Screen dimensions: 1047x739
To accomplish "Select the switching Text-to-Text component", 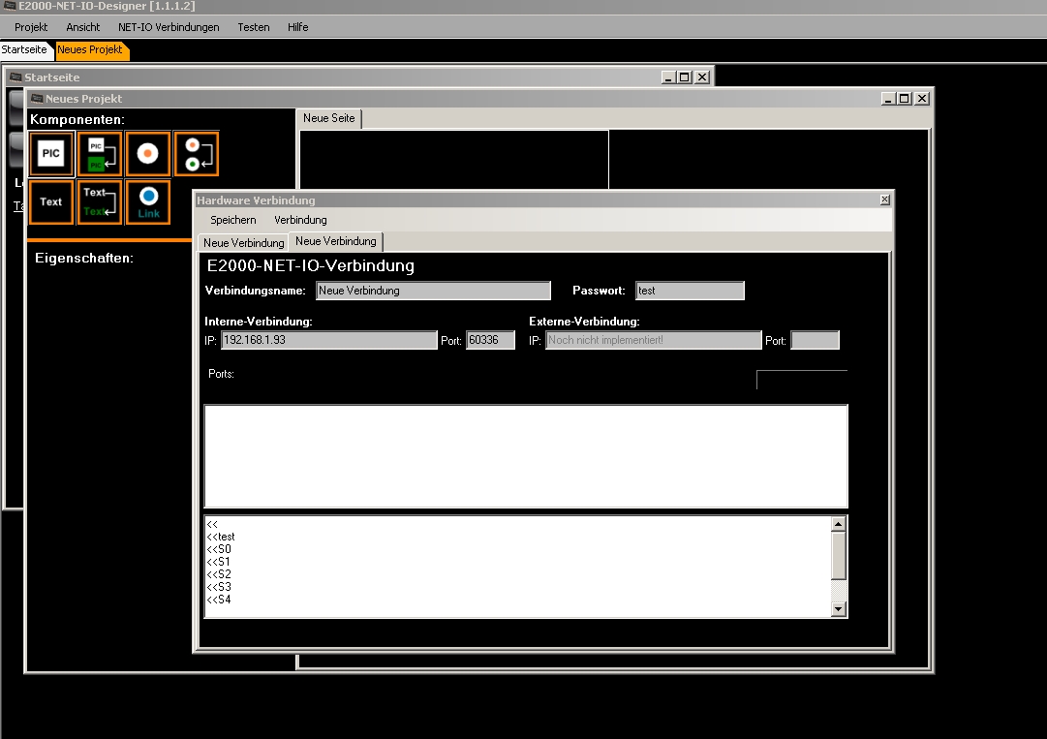I will (x=100, y=201).
